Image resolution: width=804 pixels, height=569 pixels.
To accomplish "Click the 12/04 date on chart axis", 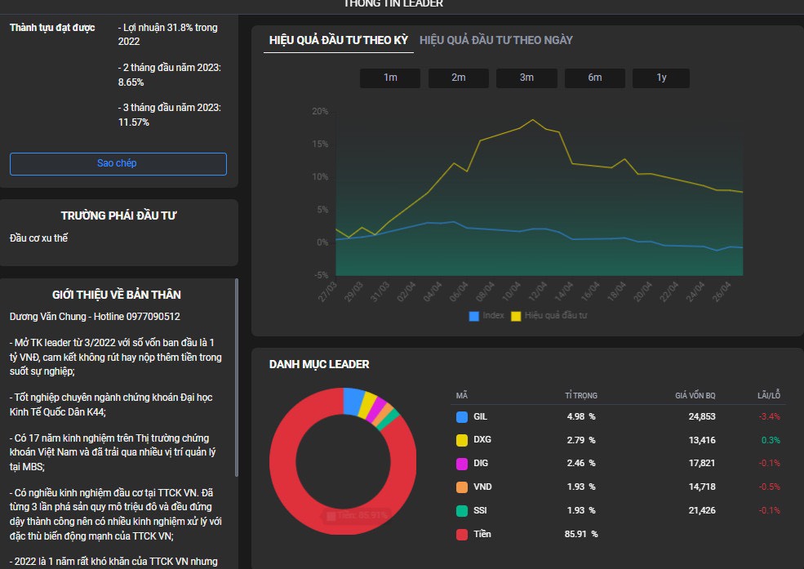I will point(537,292).
